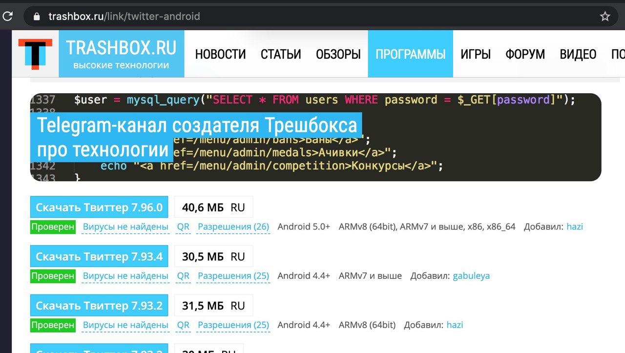Open the СТАТЬИ menu item
625x353 pixels.
tap(281, 54)
